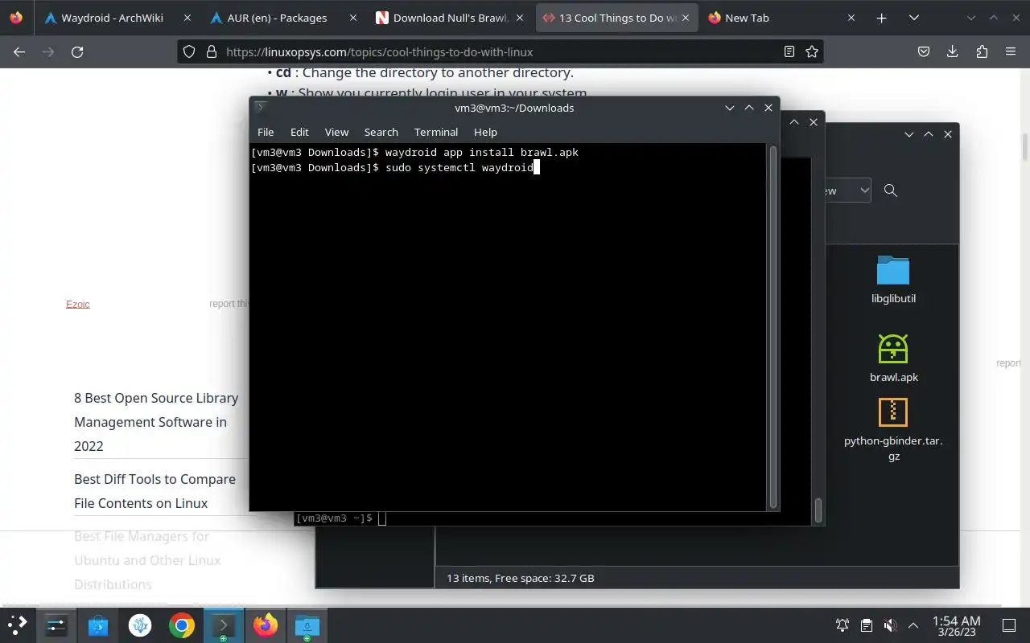Open clock showing 1:54 AM

[956, 625]
